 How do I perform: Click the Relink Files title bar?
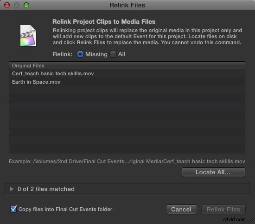127,5
